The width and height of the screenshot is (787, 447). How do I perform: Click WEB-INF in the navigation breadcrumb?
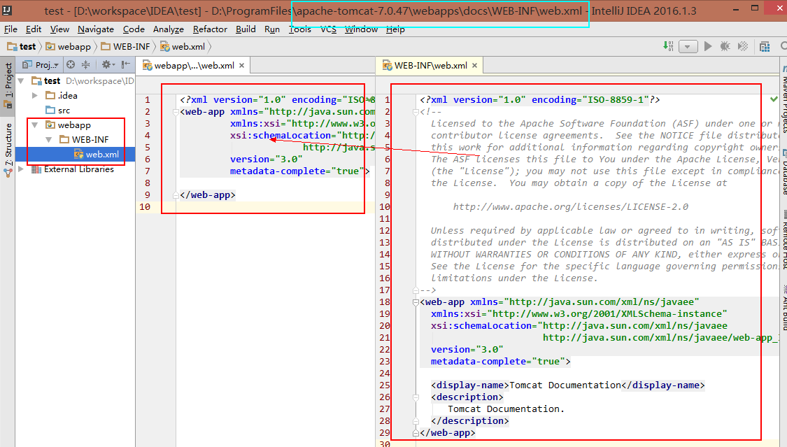coord(125,47)
